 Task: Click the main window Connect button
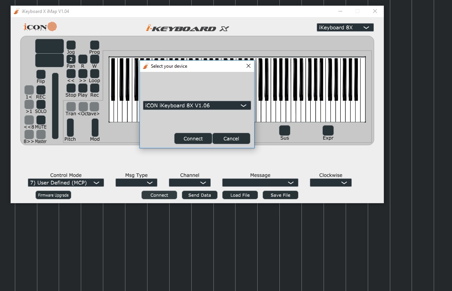click(x=159, y=195)
